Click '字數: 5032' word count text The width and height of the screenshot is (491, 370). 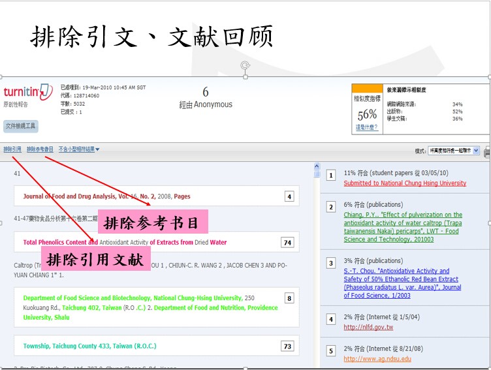[72, 104]
